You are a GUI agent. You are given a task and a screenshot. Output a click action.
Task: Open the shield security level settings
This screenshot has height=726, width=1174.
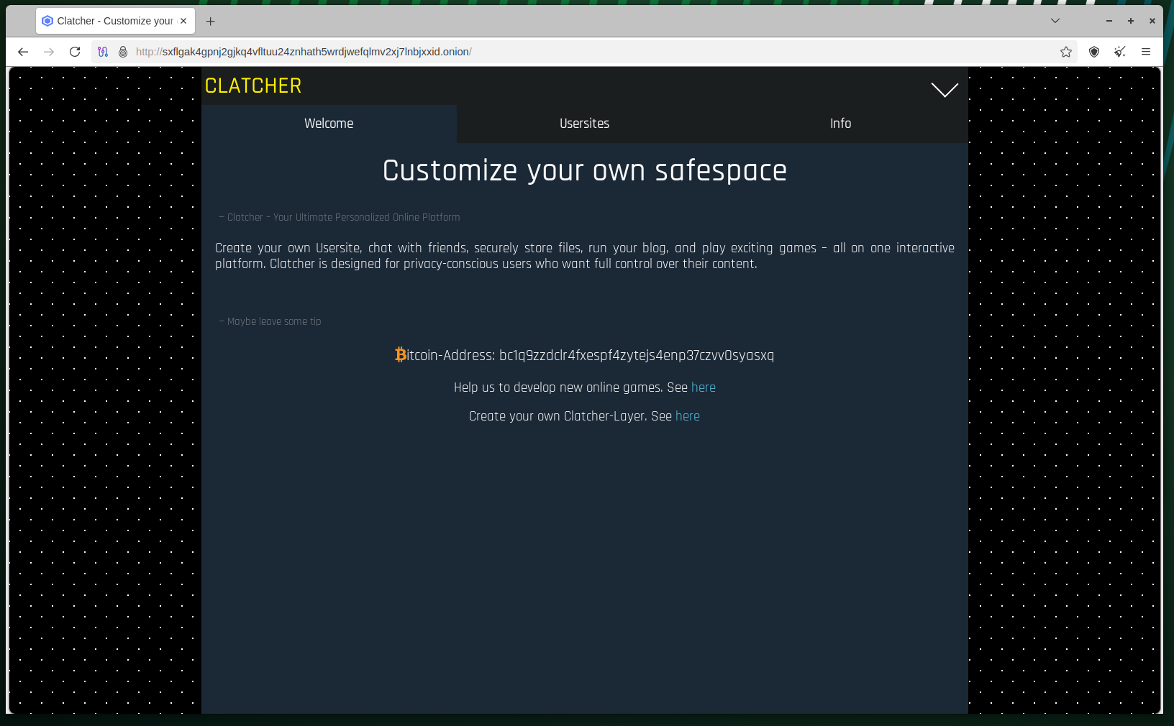click(1094, 52)
